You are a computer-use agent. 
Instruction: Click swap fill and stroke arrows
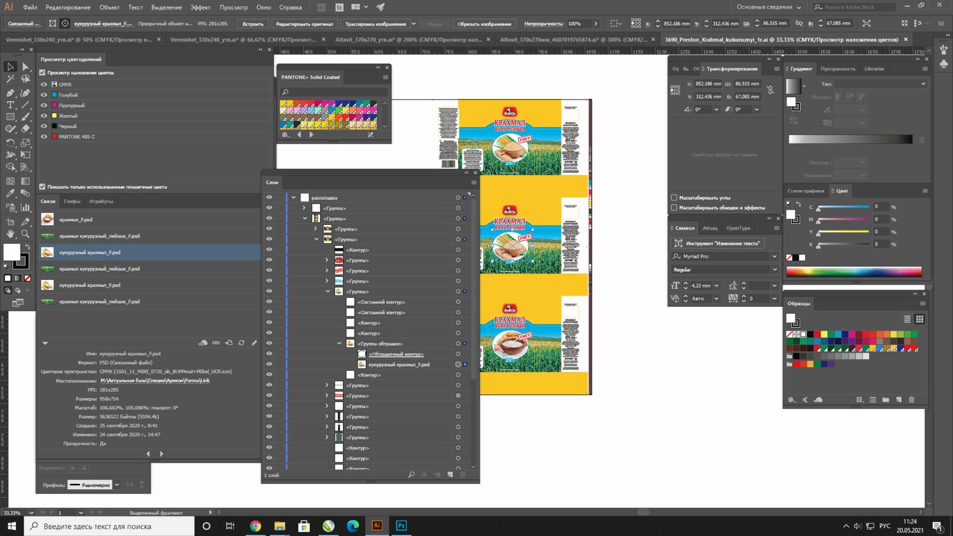click(27, 247)
